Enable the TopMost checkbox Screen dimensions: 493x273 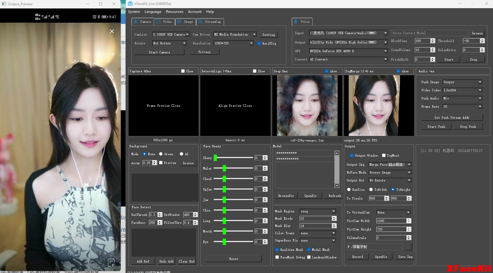tap(384, 155)
